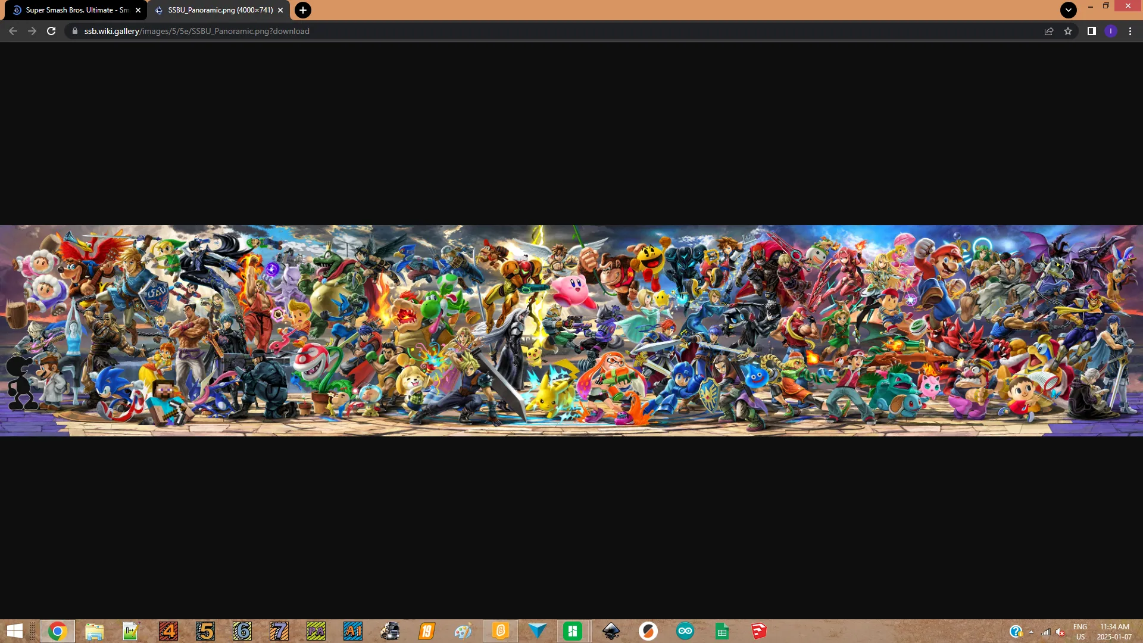Open the taskbar icon labeled 7
The height and width of the screenshot is (643, 1143).
pyautogui.click(x=279, y=631)
